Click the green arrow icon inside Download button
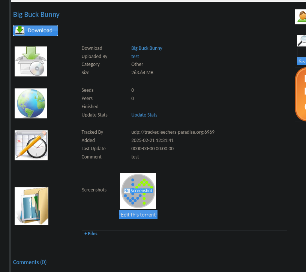The width and height of the screenshot is (306, 272). pyautogui.click(x=20, y=30)
